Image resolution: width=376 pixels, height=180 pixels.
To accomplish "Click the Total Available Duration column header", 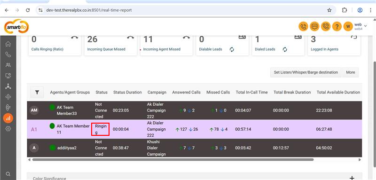I will click(x=338, y=92).
